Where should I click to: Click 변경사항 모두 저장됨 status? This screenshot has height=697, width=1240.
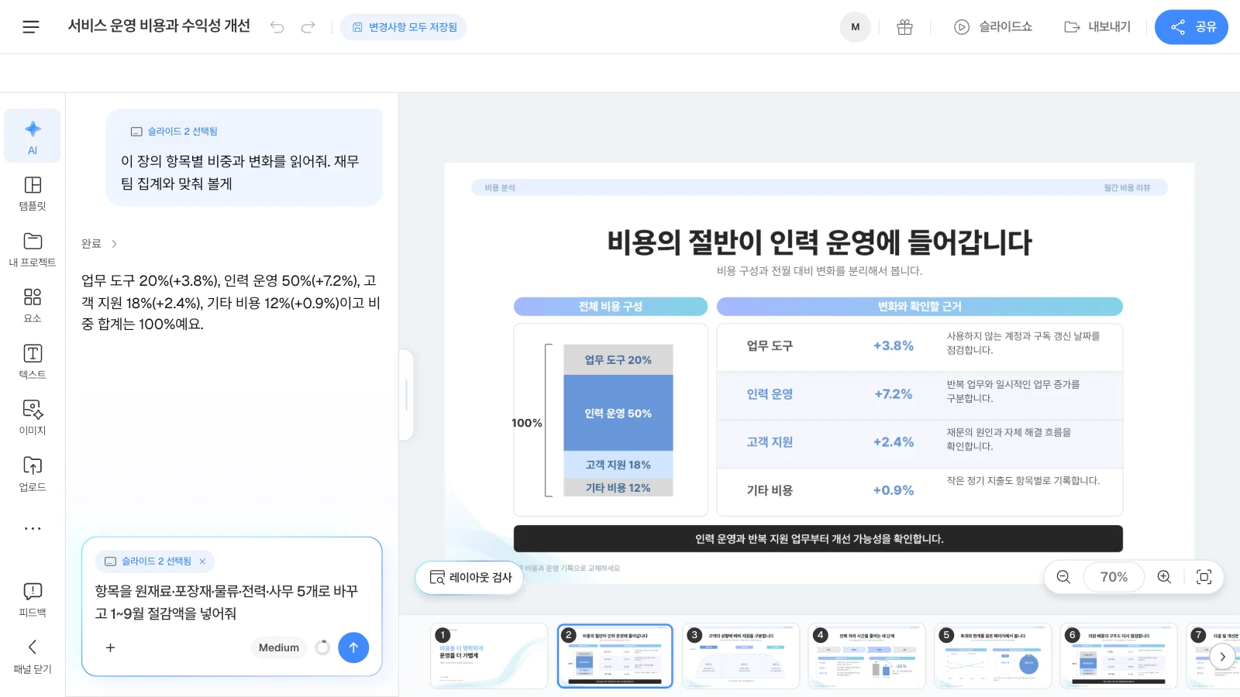pos(404,27)
